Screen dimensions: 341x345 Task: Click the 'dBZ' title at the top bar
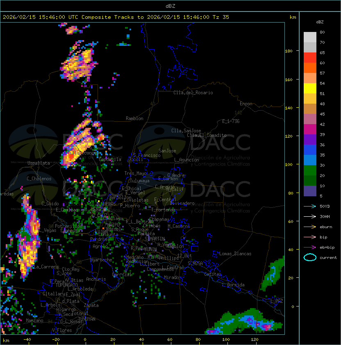point(170,6)
